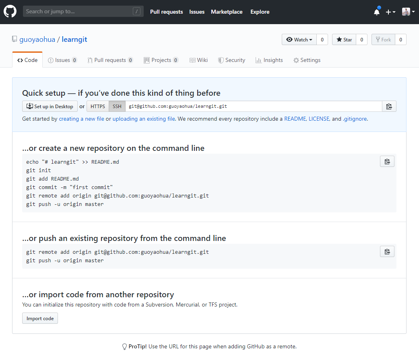Viewport: 419px width, 360px height.
Task: Click the Import code button
Action: click(x=40, y=319)
